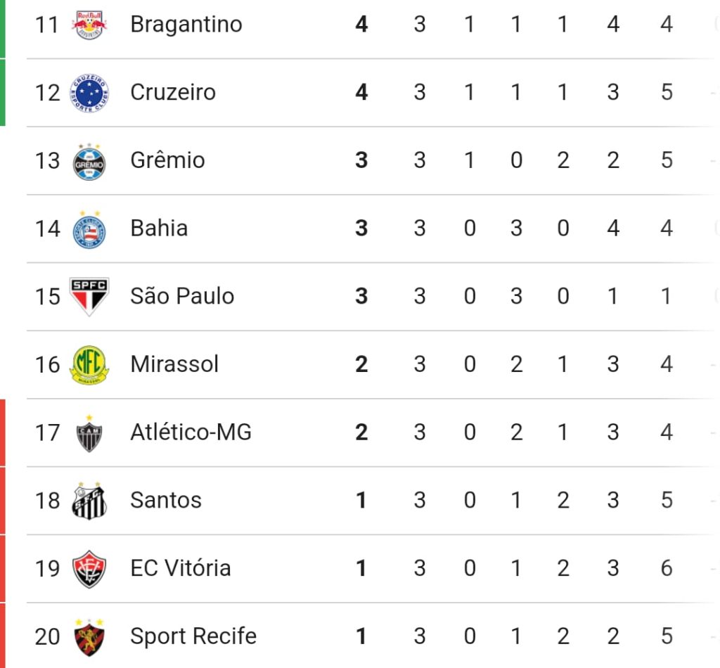The width and height of the screenshot is (720, 668).
Task: Open the Cruzeiro team link
Action: click(173, 92)
